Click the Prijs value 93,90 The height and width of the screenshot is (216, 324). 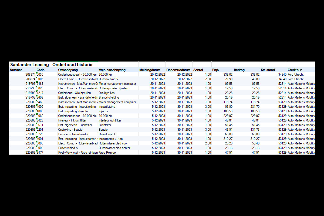[228, 107]
